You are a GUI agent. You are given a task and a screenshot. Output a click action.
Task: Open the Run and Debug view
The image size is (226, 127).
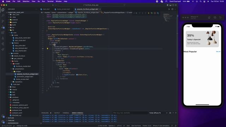pos(3,27)
